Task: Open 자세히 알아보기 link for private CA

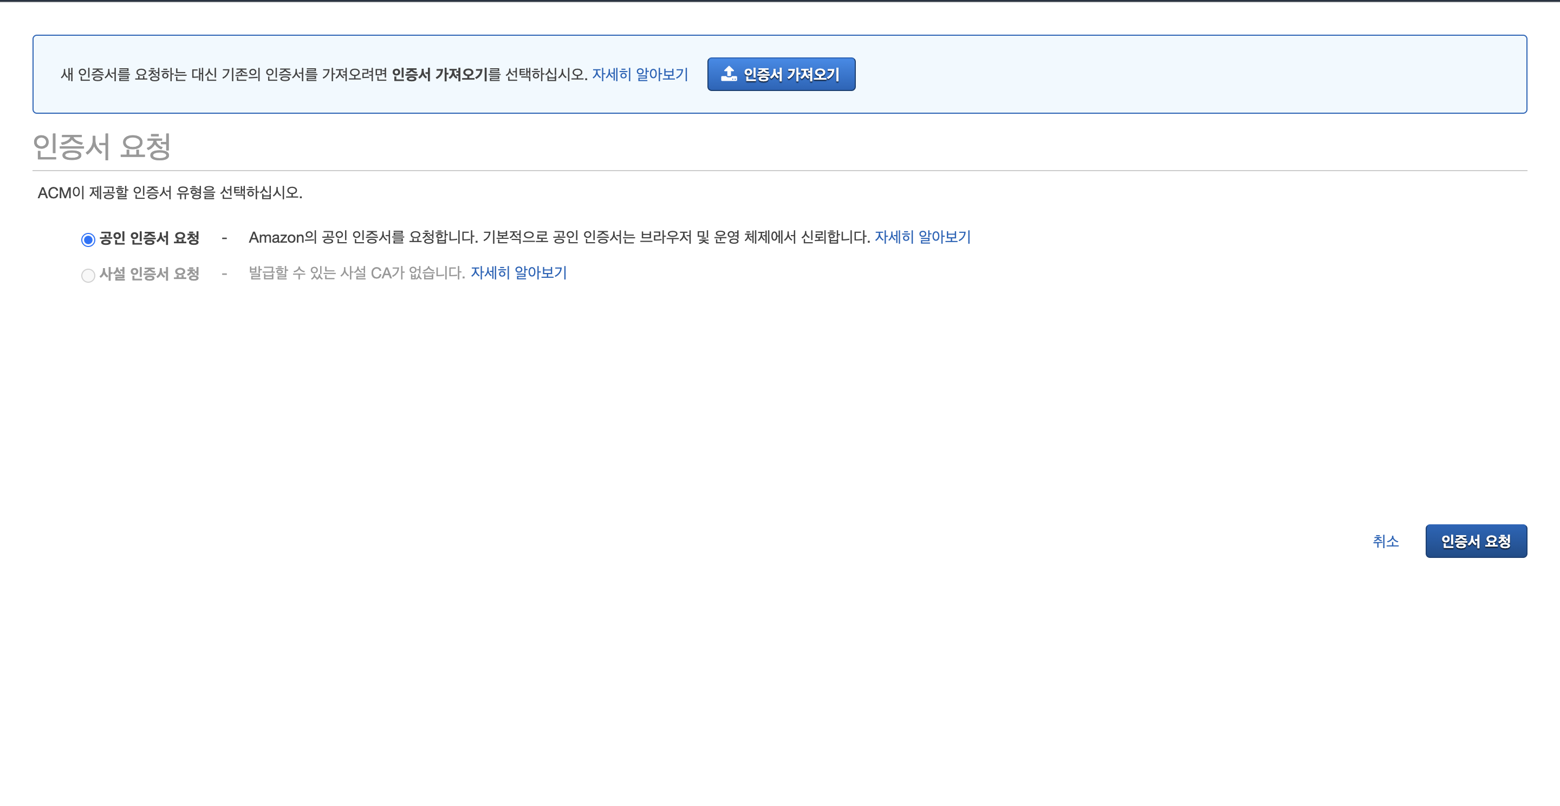Action: point(518,272)
